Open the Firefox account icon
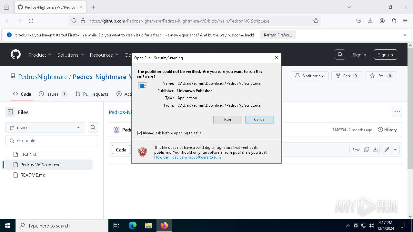 click(x=382, y=21)
